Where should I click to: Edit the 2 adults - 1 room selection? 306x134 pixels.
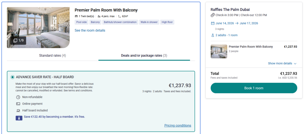pos(226,35)
